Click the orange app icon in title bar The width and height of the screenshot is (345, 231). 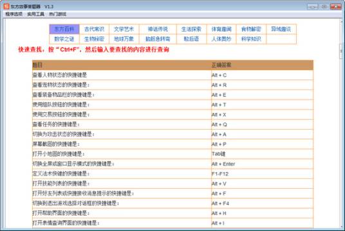tap(6, 6)
